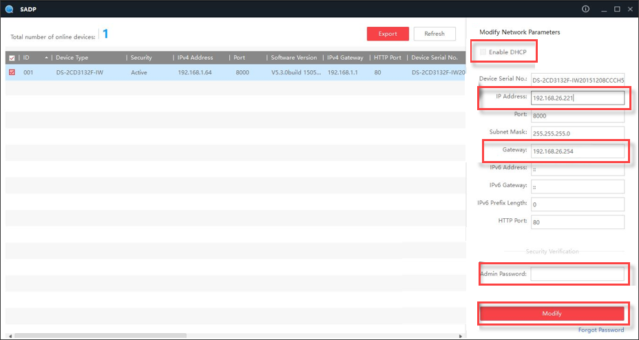Sort by IPv4 Gateway column header

coord(345,58)
